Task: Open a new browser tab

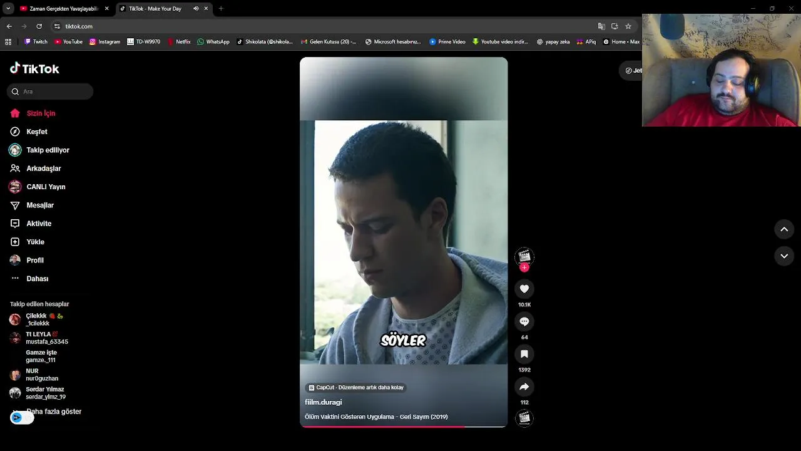Action: pyautogui.click(x=221, y=9)
